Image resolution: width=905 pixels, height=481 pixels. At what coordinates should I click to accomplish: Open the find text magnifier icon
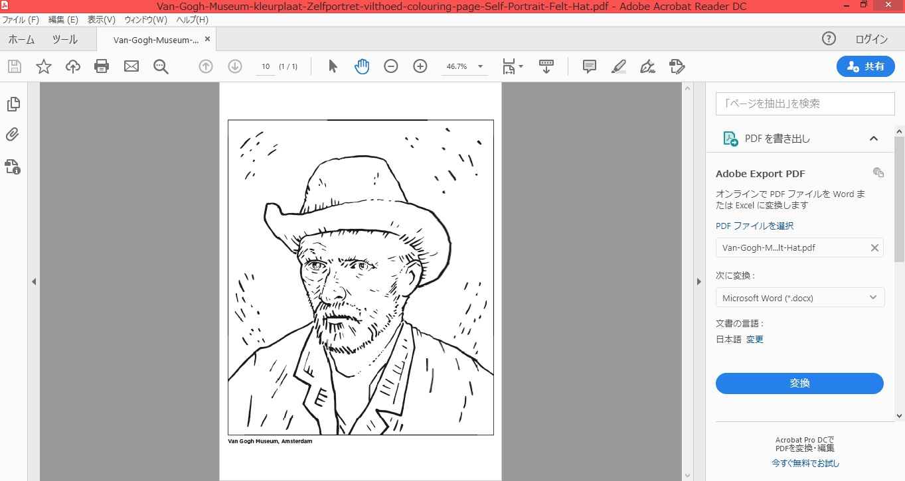click(x=161, y=66)
